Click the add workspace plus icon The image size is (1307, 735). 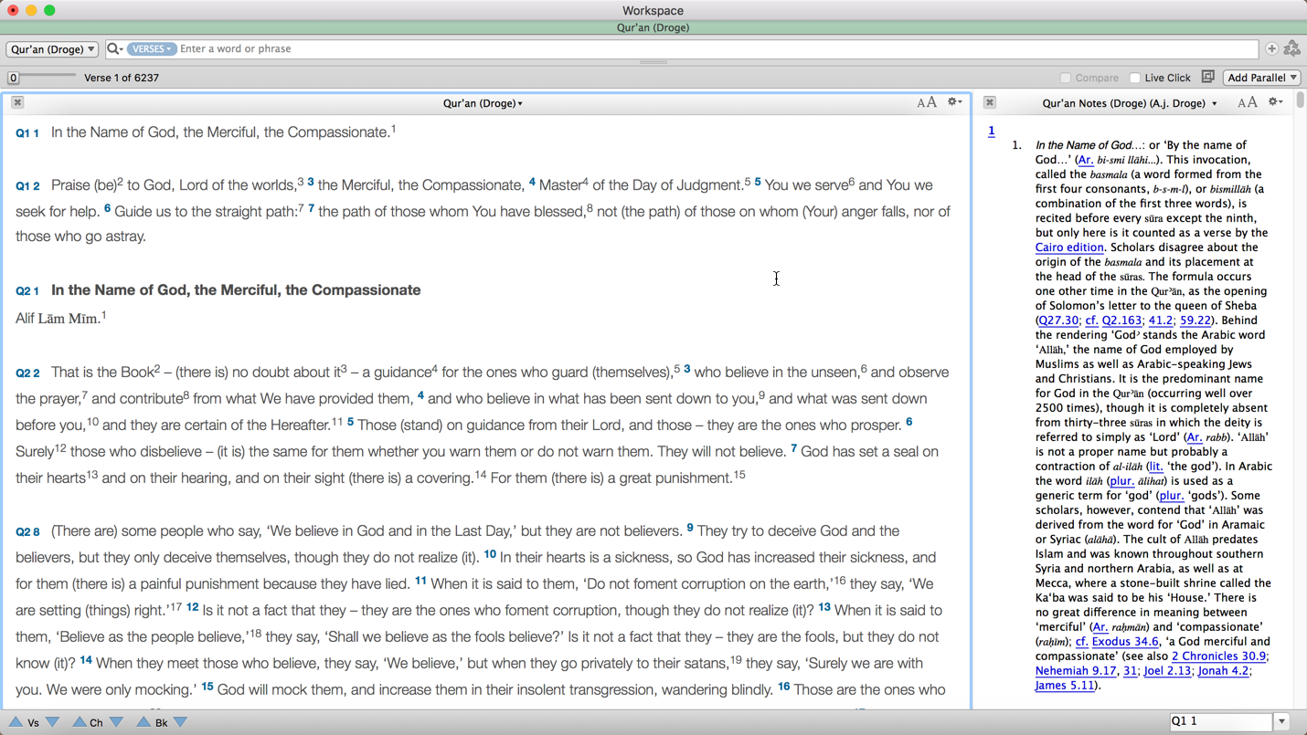[1271, 48]
